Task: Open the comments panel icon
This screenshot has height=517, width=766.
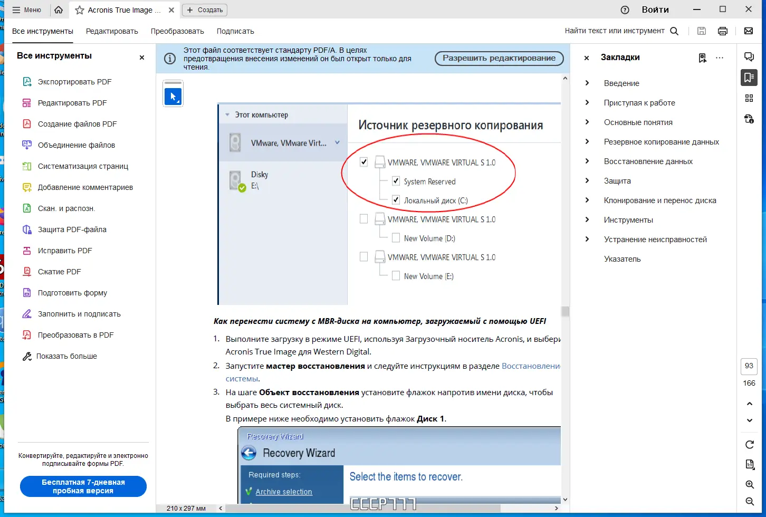Action: tap(749, 56)
